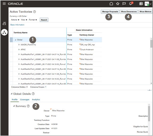Click Columns Frozen 1 status

(x=38, y=87)
